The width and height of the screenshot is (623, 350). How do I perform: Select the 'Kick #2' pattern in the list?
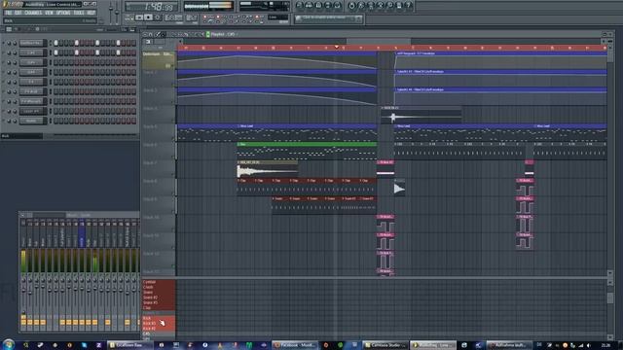click(159, 329)
